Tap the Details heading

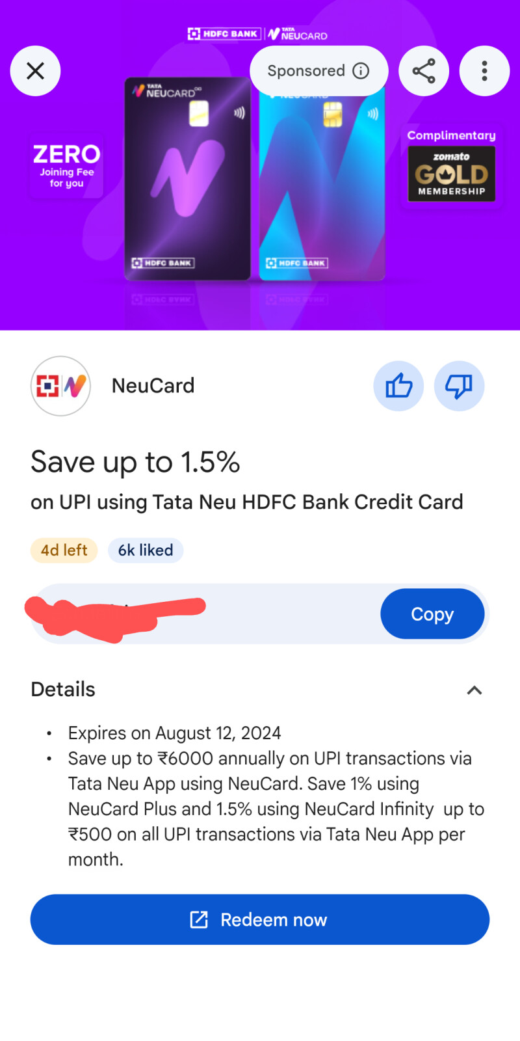pos(63,690)
